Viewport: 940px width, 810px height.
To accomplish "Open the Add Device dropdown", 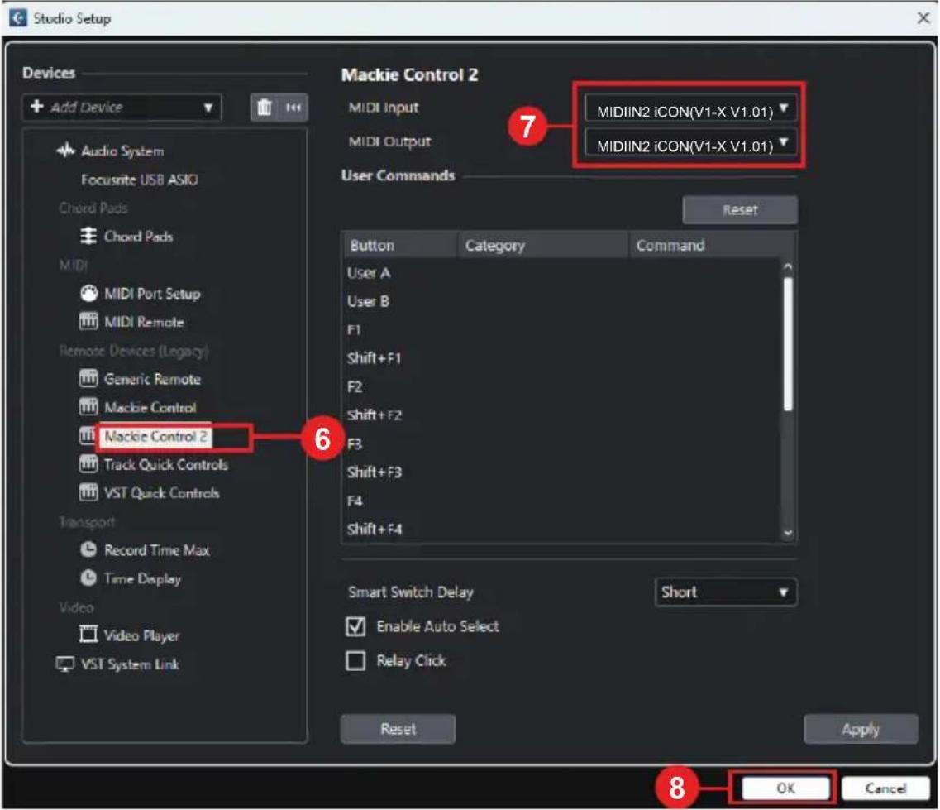I will (122, 108).
